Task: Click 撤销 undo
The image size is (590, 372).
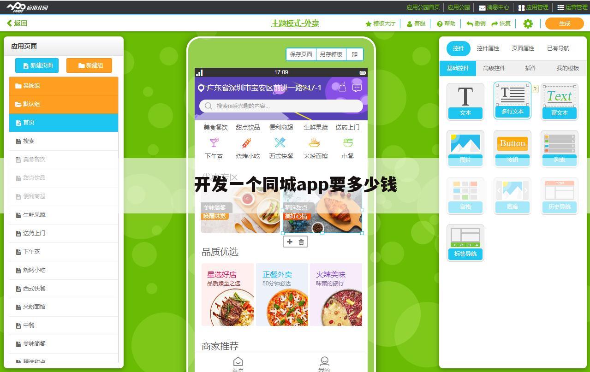Action: tap(476, 24)
